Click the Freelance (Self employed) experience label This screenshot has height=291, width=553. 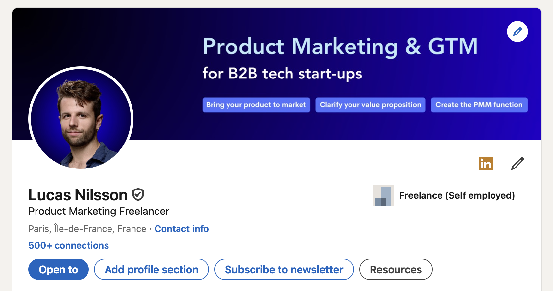pyautogui.click(x=457, y=195)
